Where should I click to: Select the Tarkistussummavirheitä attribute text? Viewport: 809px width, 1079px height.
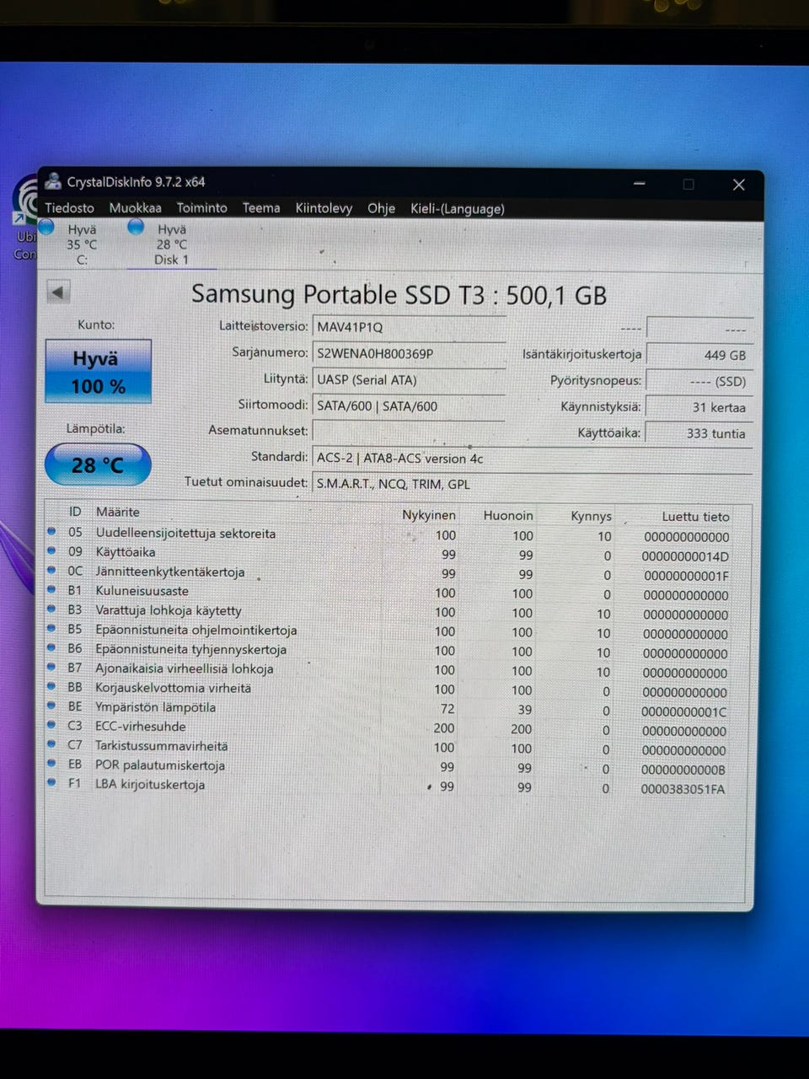click(x=162, y=746)
